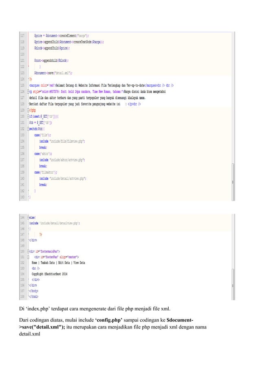260x369 pixels.
Task: Click line number 143 in the gutter
Action: 22,197
